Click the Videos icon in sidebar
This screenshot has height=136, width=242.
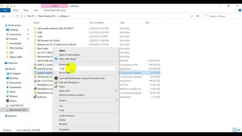click(8, 101)
